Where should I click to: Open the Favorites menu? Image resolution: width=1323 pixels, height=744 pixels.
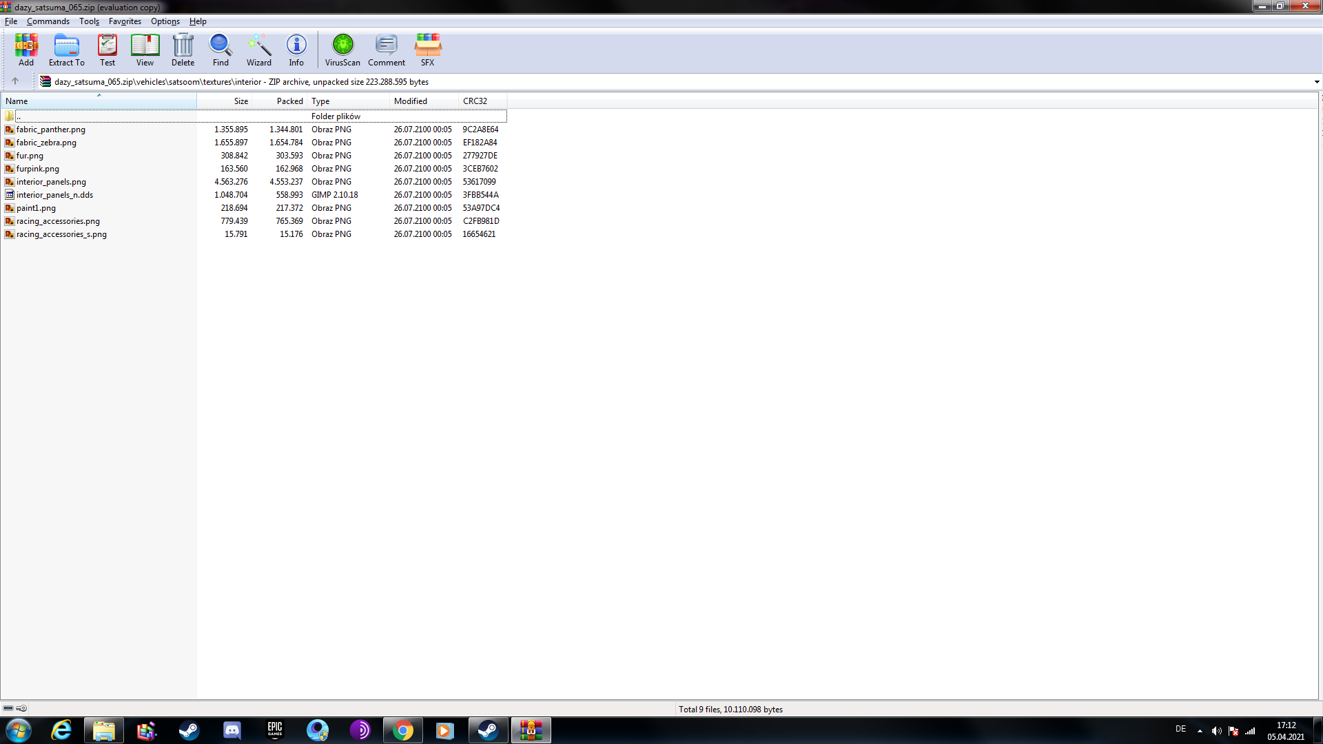click(125, 21)
